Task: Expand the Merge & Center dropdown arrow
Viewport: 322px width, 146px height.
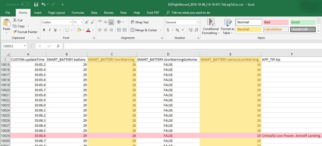Action: pyautogui.click(x=160, y=30)
